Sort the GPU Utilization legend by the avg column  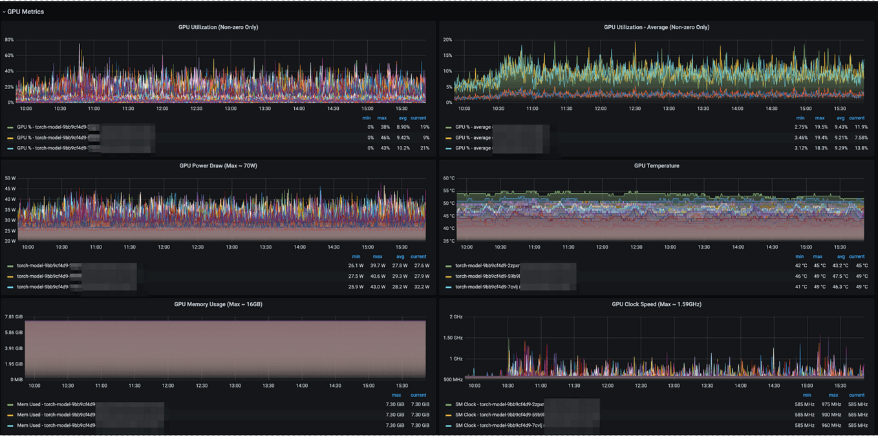[402, 118]
